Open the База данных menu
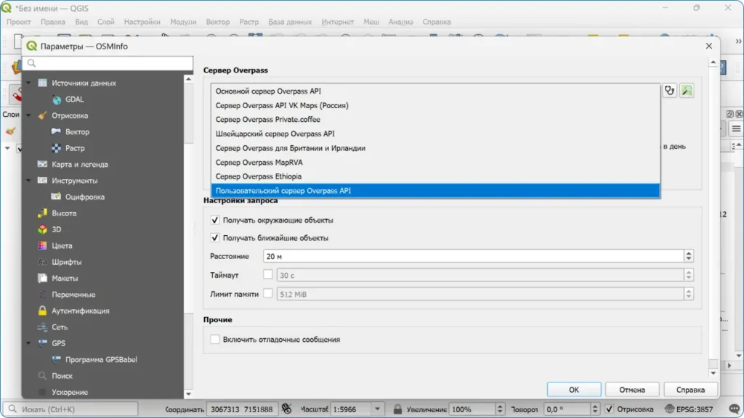 click(x=290, y=22)
